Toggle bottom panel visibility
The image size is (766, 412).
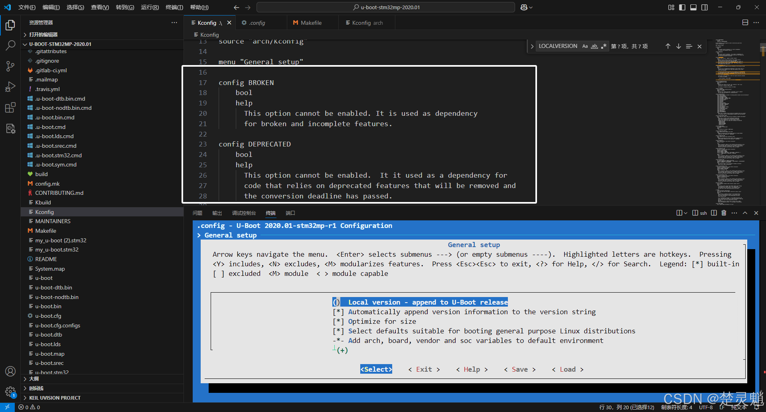tap(693, 7)
